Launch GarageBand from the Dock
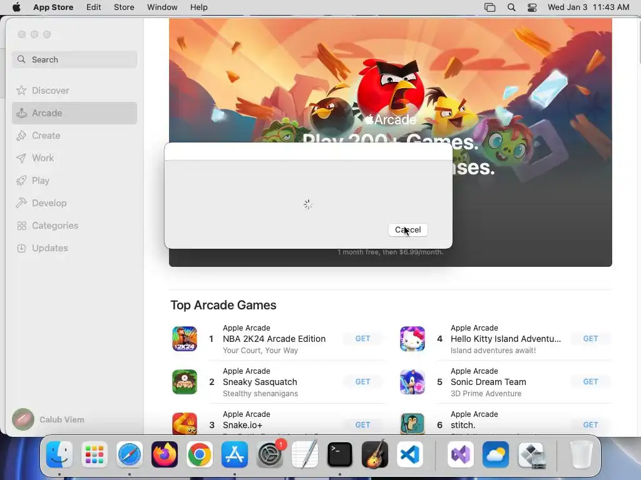The height and width of the screenshot is (480, 641). [x=375, y=454]
